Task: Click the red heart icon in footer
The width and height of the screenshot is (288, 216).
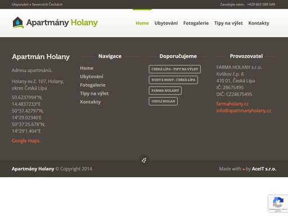Action: [244, 169]
